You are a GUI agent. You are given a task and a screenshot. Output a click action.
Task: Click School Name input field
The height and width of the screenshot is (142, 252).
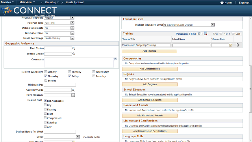pos(191,45)
